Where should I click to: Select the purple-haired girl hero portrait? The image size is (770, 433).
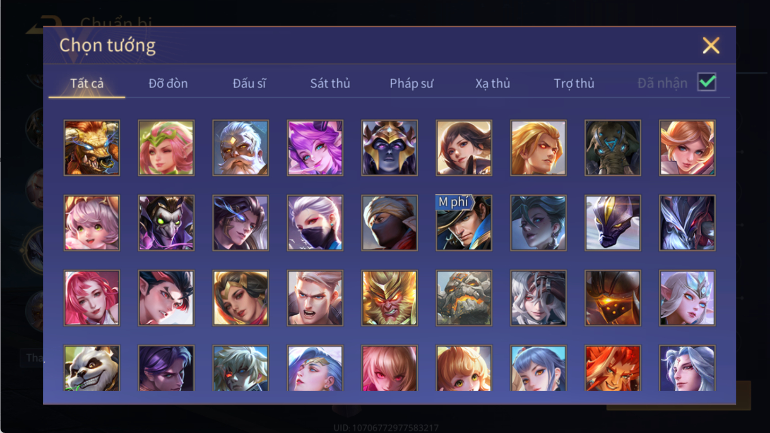[315, 148]
